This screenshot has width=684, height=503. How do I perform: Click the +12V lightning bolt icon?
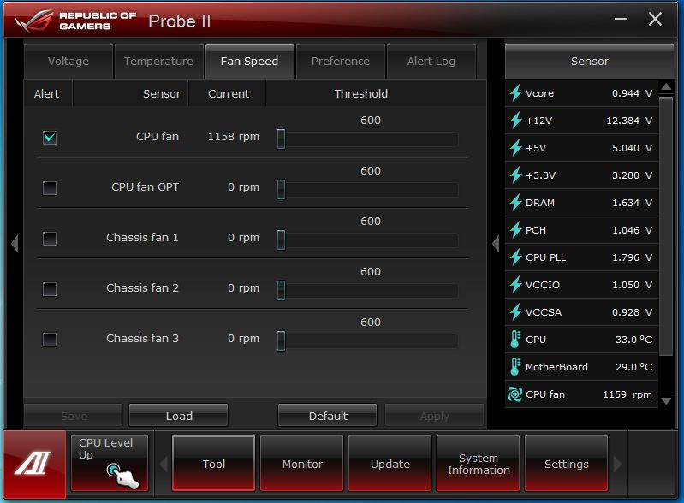coord(516,121)
